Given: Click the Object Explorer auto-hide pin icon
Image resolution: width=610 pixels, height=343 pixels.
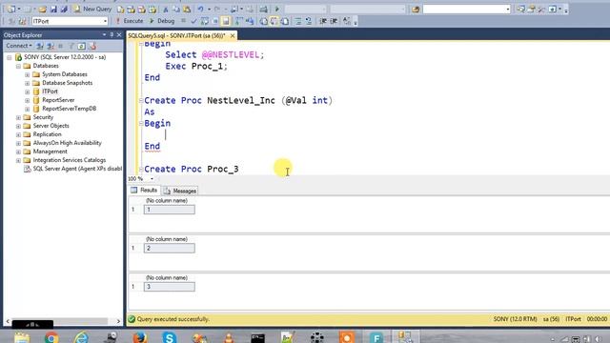Looking at the screenshot, I should coord(112,34).
